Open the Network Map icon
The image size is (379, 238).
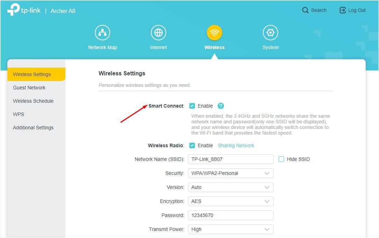pyautogui.click(x=103, y=33)
